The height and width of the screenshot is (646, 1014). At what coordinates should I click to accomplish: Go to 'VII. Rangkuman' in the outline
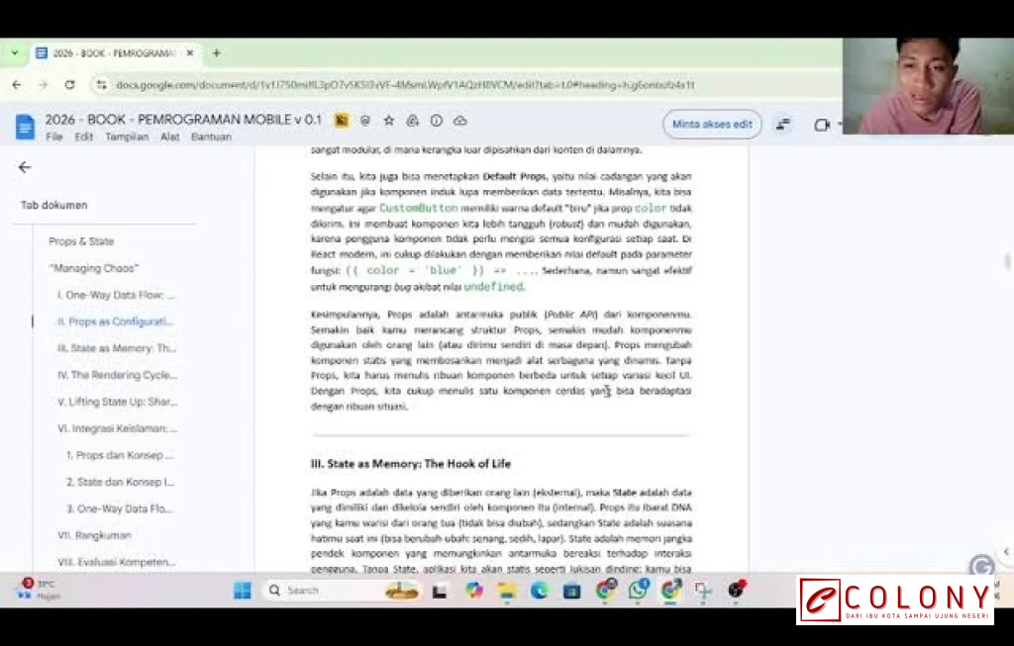pyautogui.click(x=94, y=535)
